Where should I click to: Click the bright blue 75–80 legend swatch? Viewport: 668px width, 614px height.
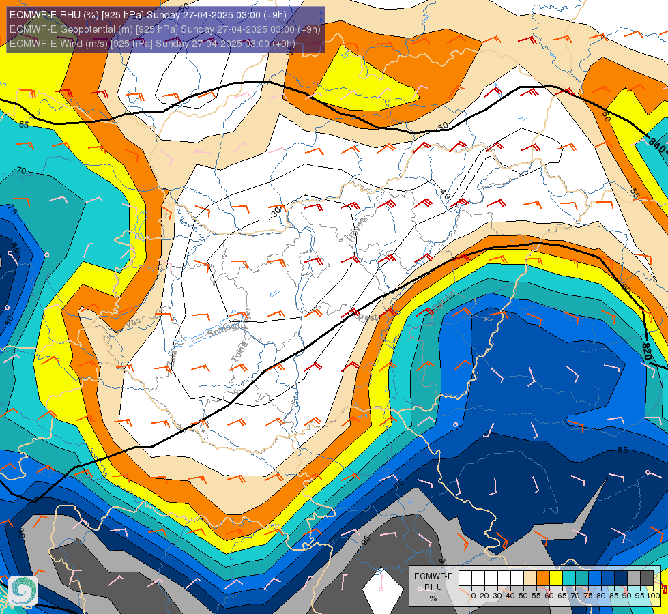pyautogui.click(x=595, y=579)
